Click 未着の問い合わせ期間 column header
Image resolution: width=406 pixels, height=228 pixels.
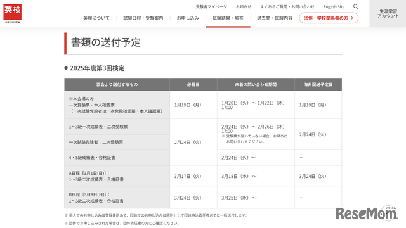point(256,84)
